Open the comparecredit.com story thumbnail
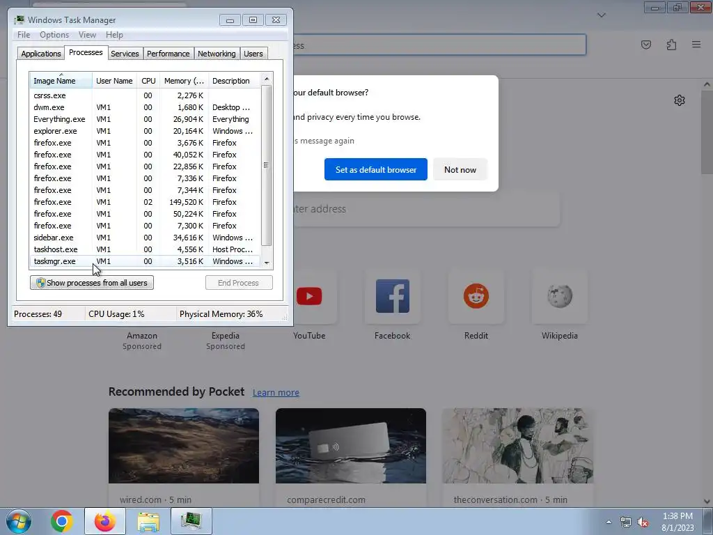 tap(351, 446)
